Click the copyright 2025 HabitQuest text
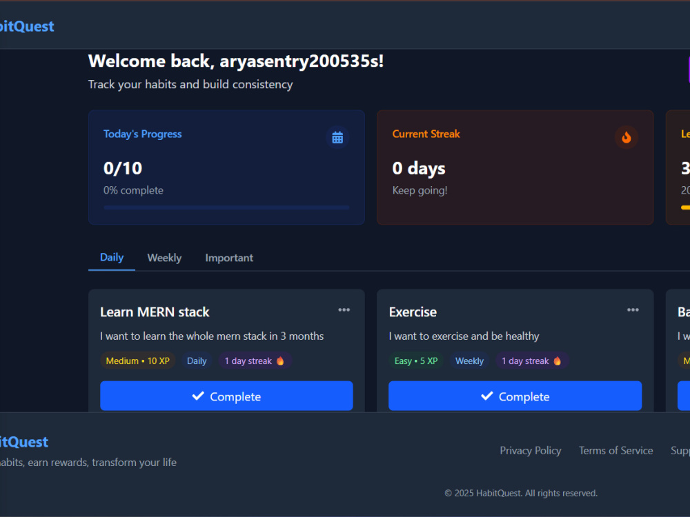 [x=521, y=494]
